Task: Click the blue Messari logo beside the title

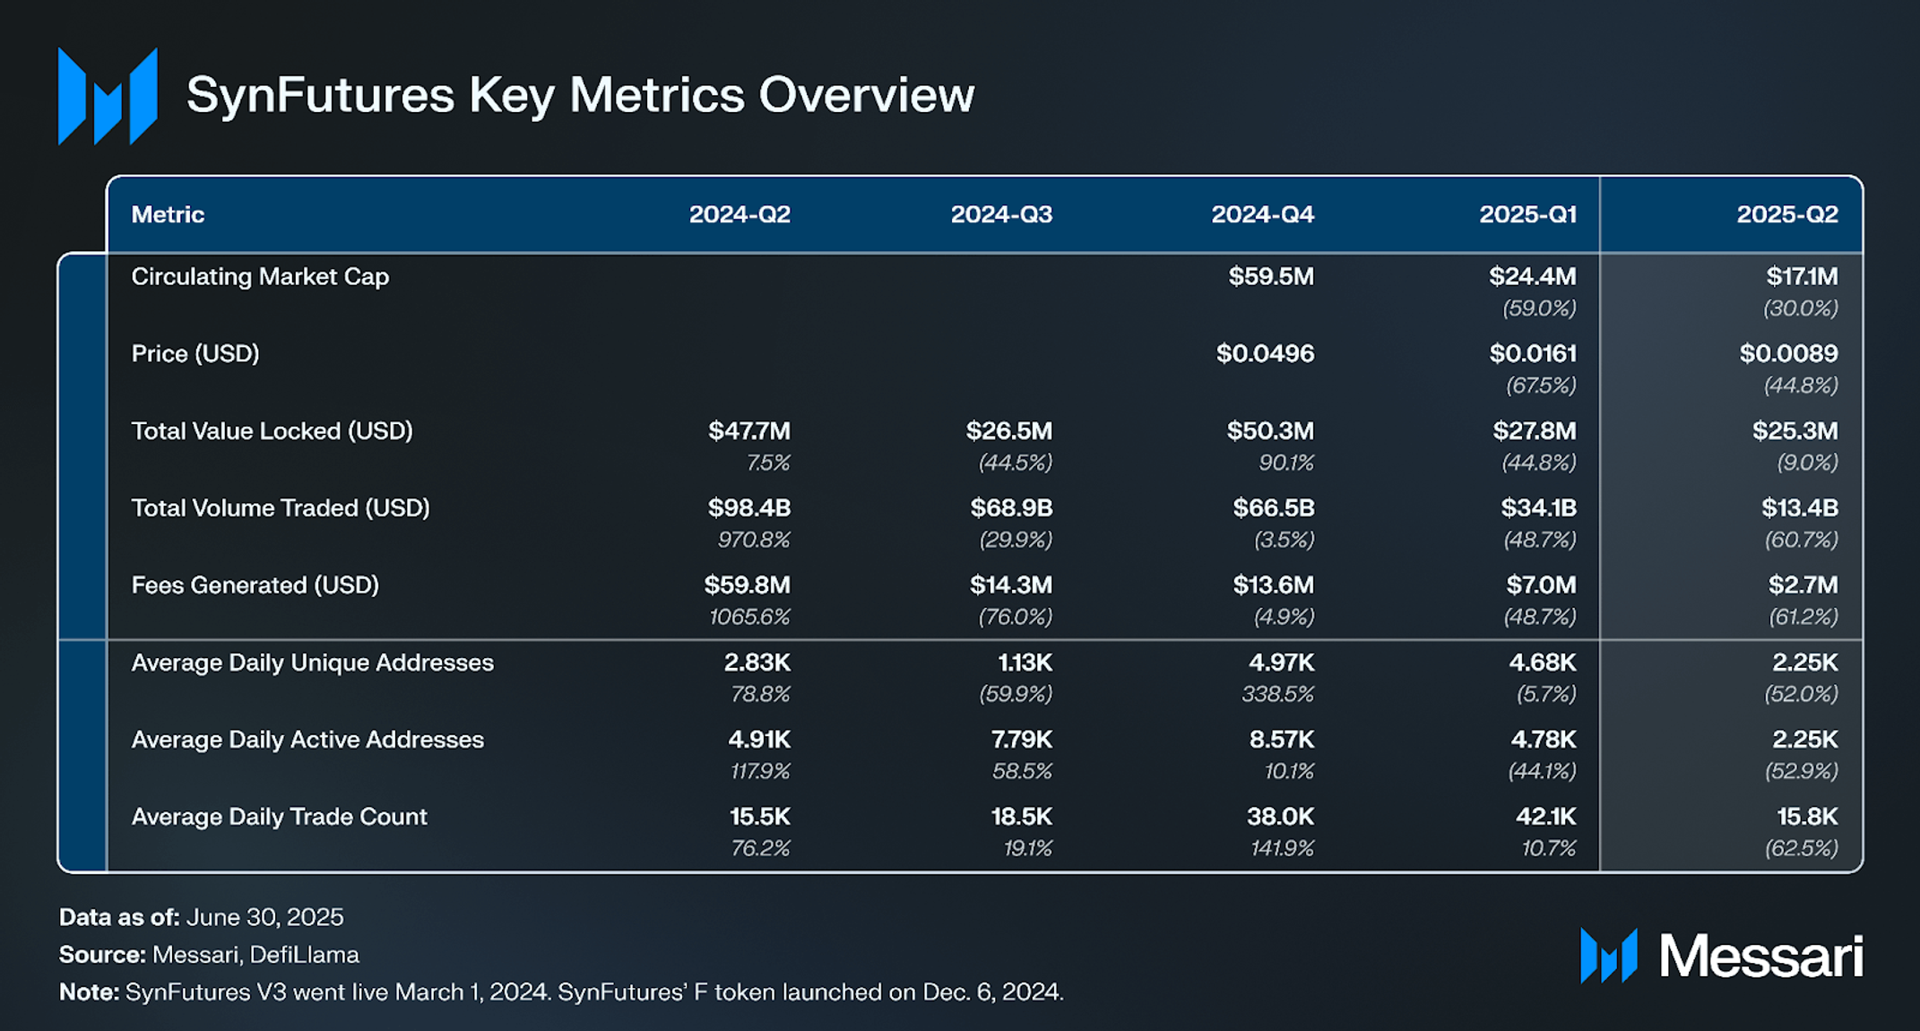Action: (108, 96)
